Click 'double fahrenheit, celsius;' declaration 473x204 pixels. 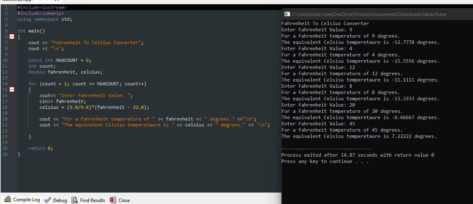[66, 72]
